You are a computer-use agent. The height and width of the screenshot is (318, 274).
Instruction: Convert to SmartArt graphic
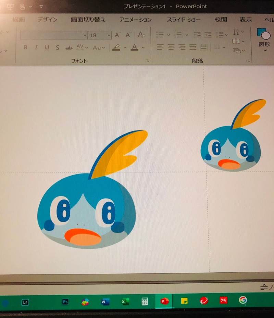239,50
